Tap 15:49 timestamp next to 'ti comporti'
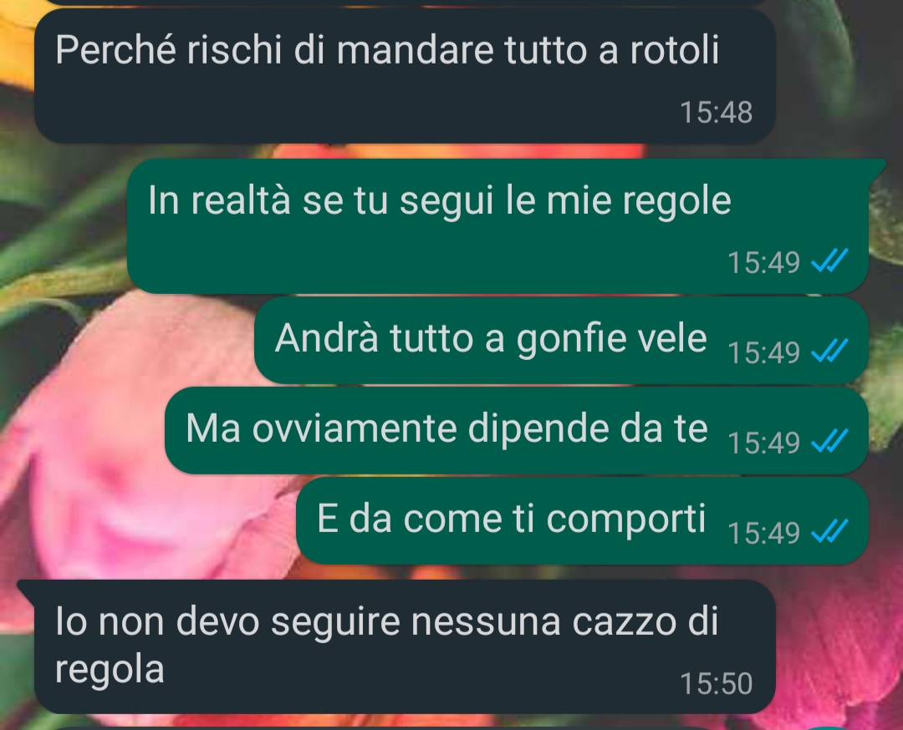The image size is (903, 730). pyautogui.click(x=763, y=533)
